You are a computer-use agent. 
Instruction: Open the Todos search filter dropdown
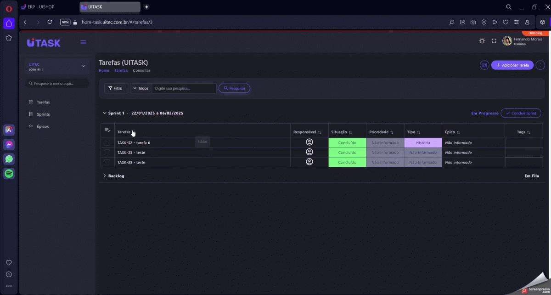coord(141,88)
